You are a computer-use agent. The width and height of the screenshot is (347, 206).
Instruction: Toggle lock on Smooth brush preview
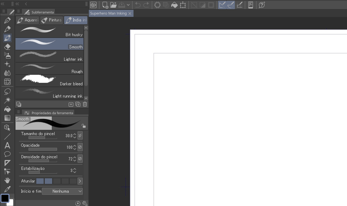point(83,126)
